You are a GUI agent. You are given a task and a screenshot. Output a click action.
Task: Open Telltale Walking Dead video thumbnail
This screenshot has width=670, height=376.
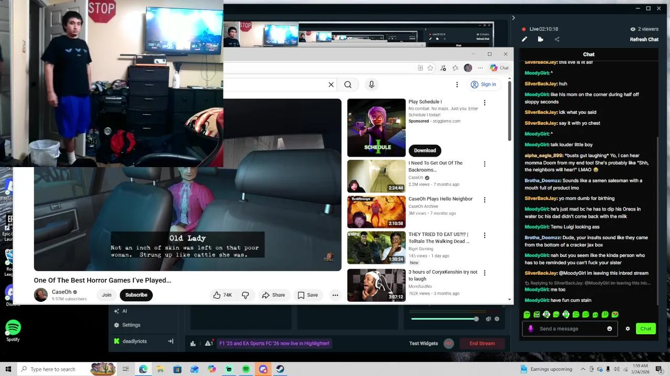coord(376,248)
